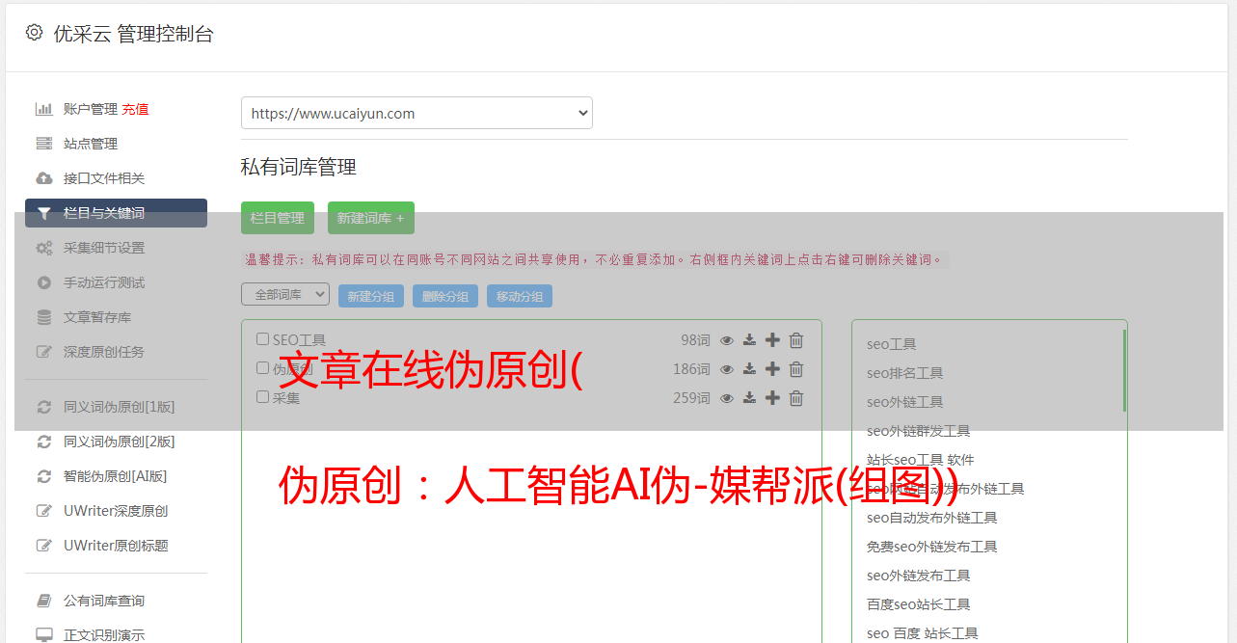Click the monitor icon for 正文识别演示
1237x643 pixels.
44,635
